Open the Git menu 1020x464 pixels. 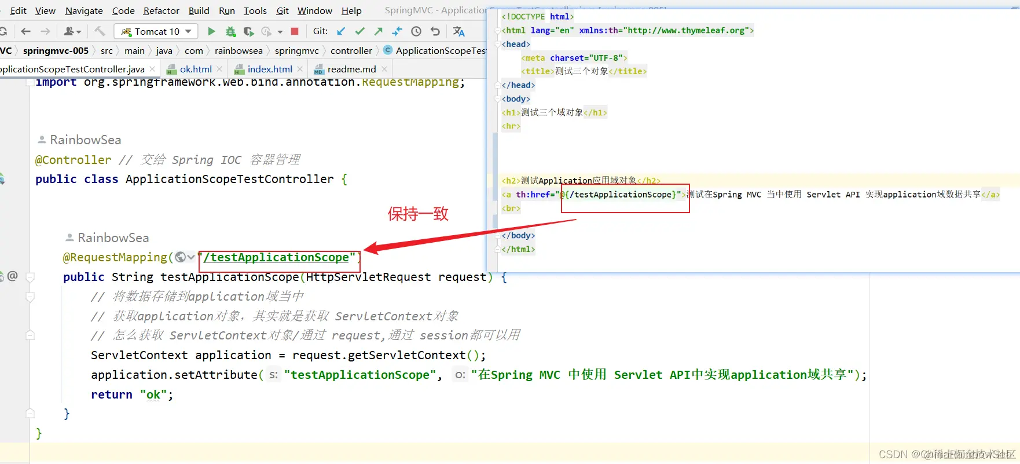tap(283, 10)
